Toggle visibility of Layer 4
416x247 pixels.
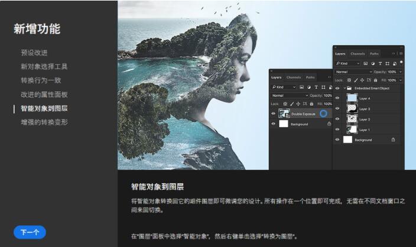337,98
